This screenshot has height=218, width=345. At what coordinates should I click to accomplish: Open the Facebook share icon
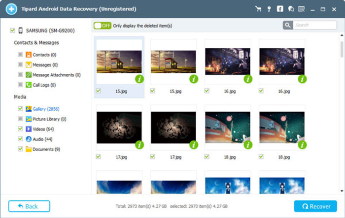280,9
